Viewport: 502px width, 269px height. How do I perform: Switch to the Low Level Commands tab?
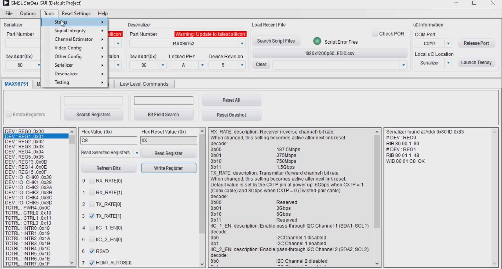coord(144,84)
